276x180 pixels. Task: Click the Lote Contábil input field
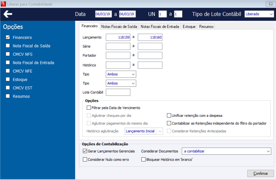pyautogui.click(x=118, y=92)
